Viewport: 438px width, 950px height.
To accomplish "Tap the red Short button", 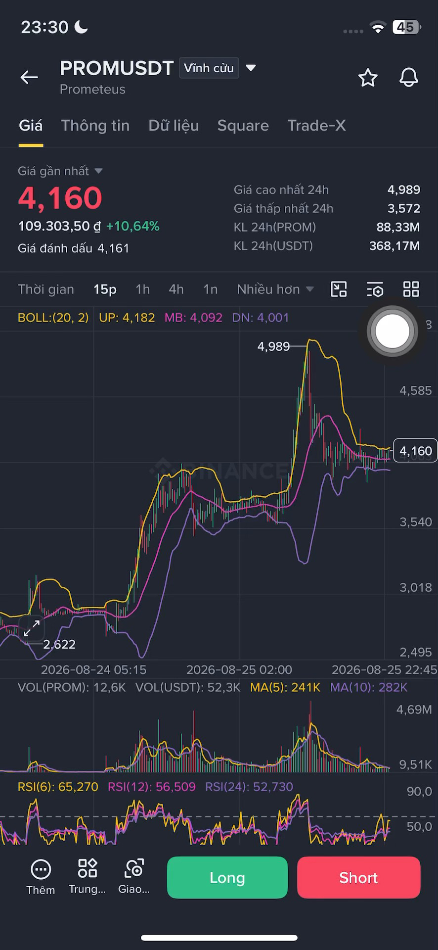I will pyautogui.click(x=359, y=878).
